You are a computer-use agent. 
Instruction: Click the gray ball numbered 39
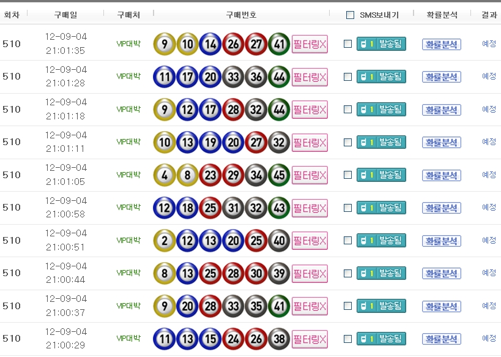tap(279, 273)
